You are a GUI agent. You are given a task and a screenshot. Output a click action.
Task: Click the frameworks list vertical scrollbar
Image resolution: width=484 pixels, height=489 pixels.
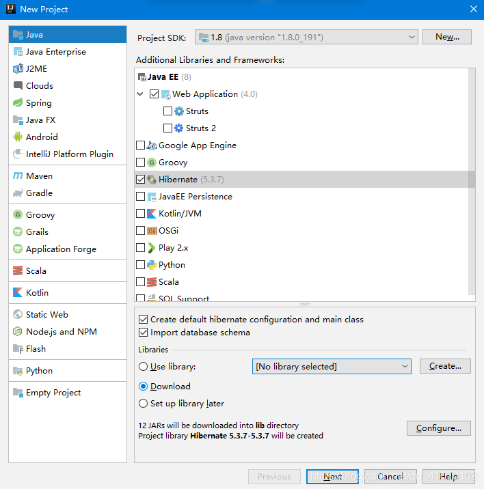472,181
